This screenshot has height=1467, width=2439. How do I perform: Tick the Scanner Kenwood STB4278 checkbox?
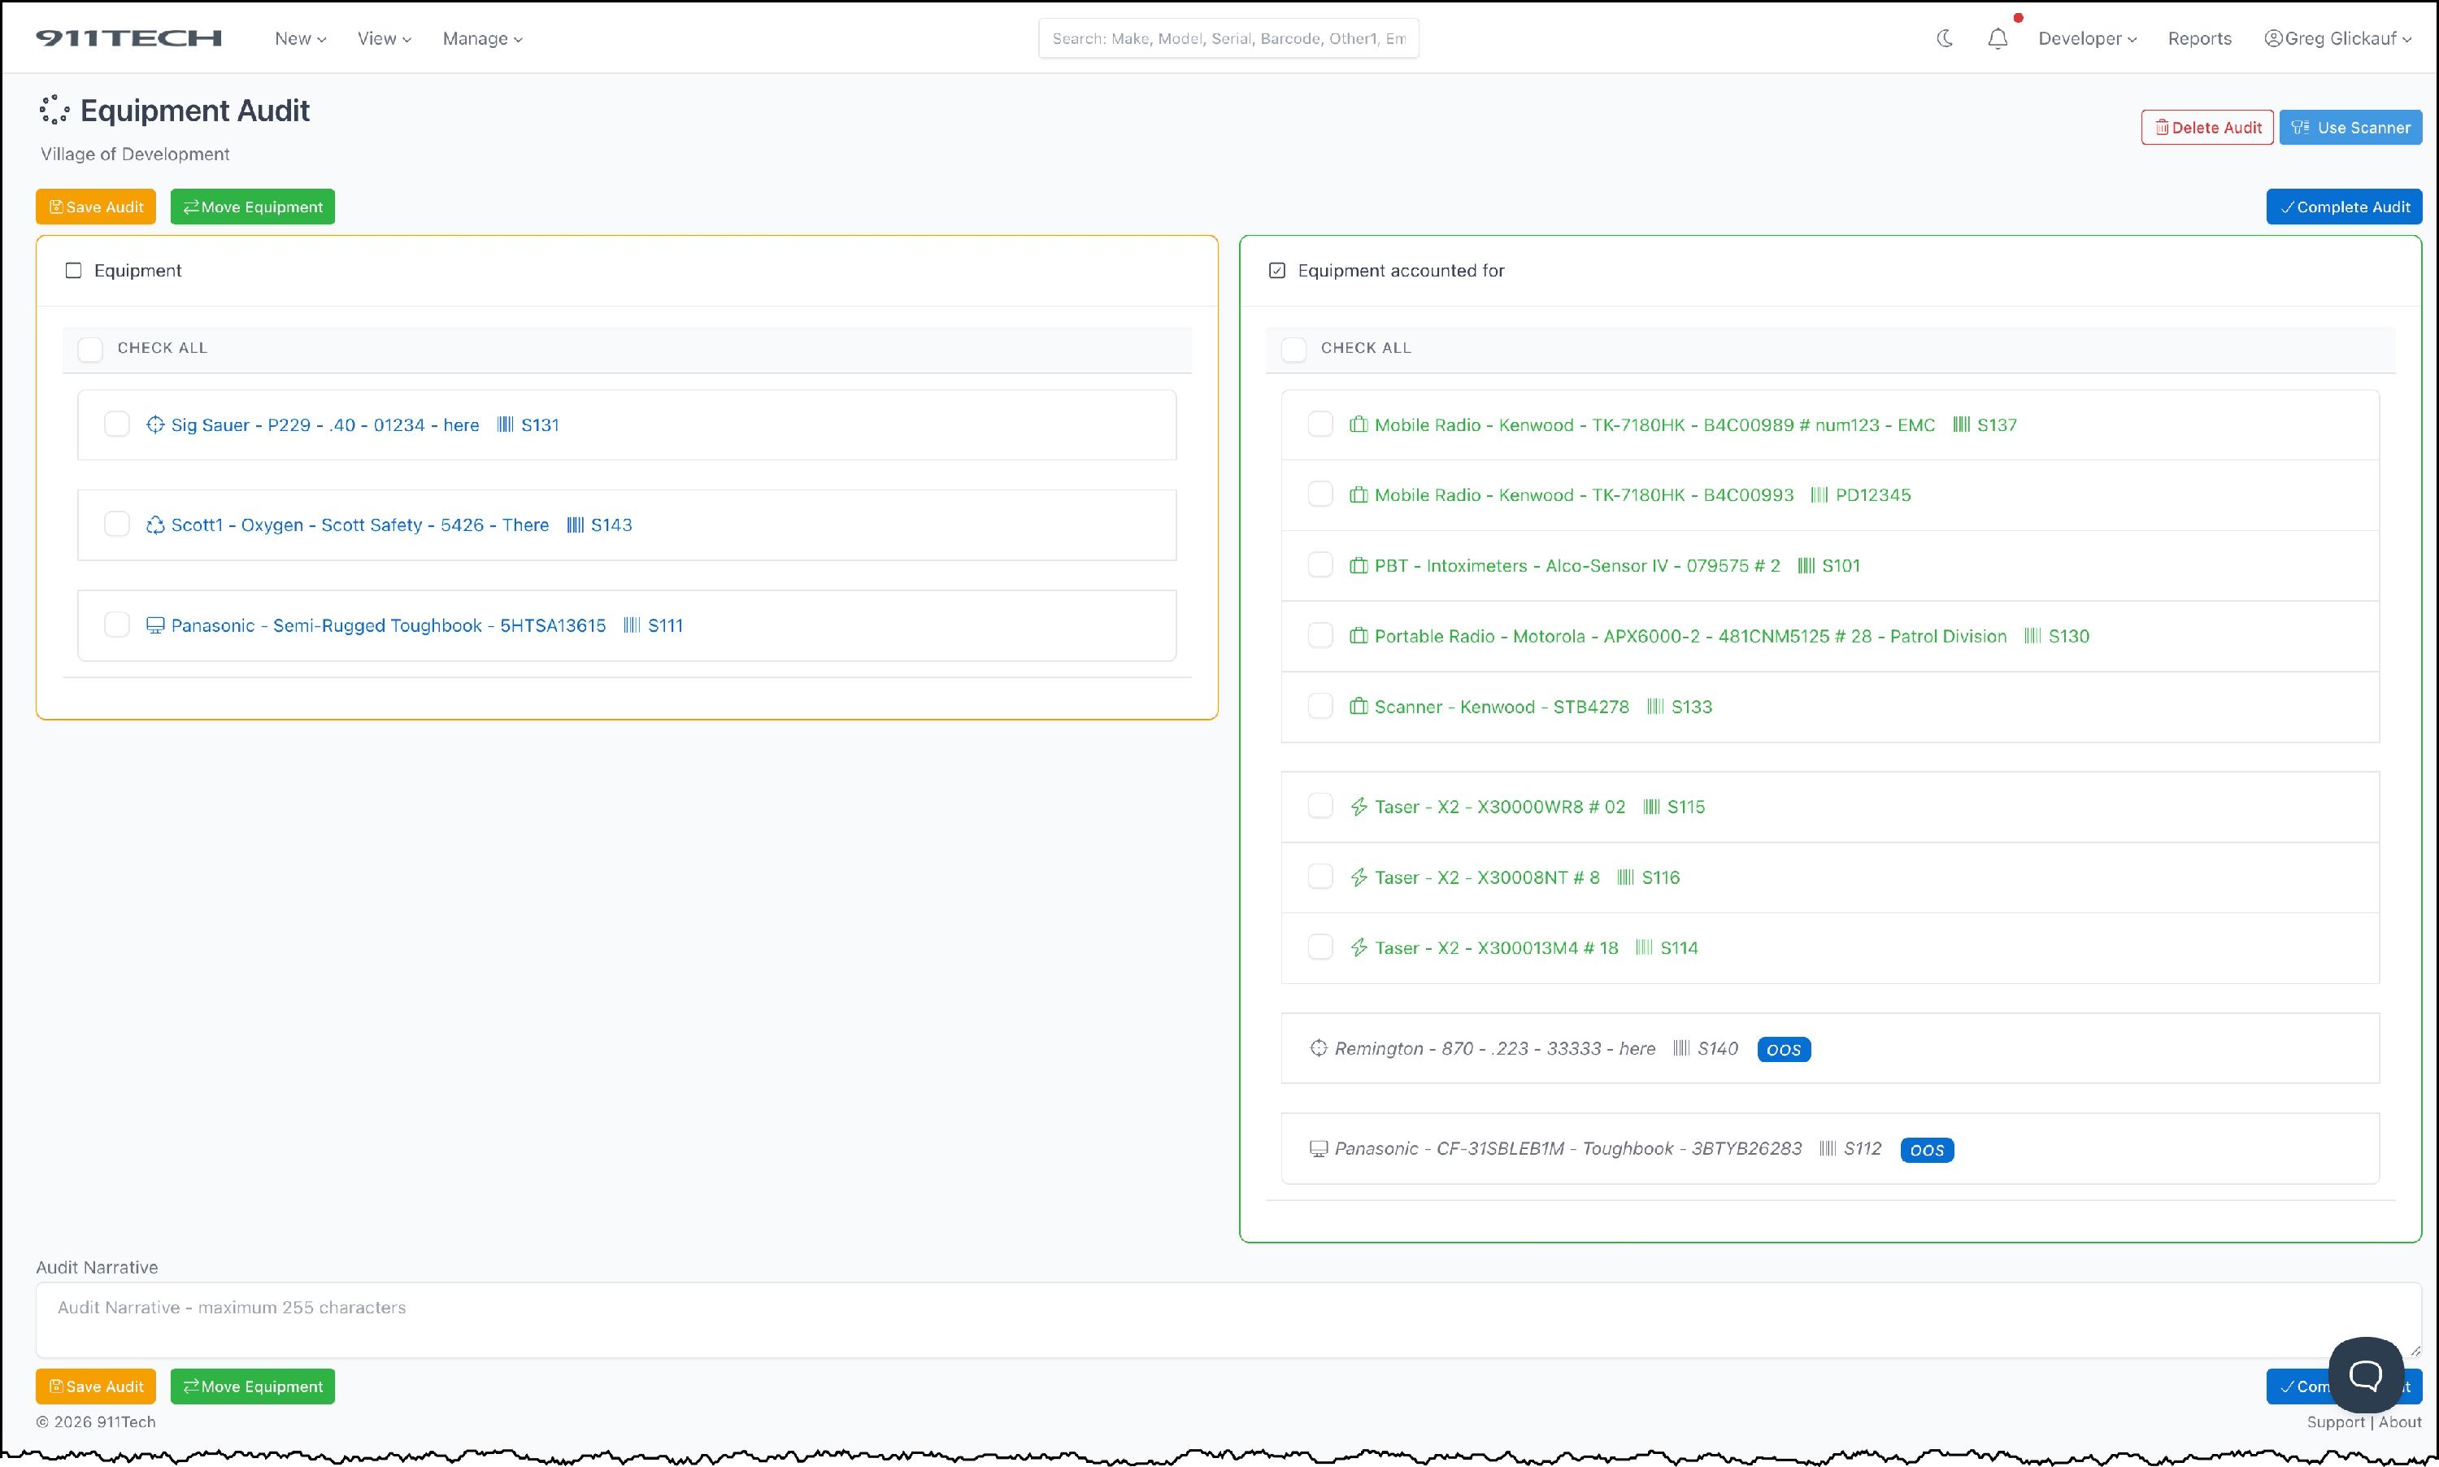coord(1320,706)
